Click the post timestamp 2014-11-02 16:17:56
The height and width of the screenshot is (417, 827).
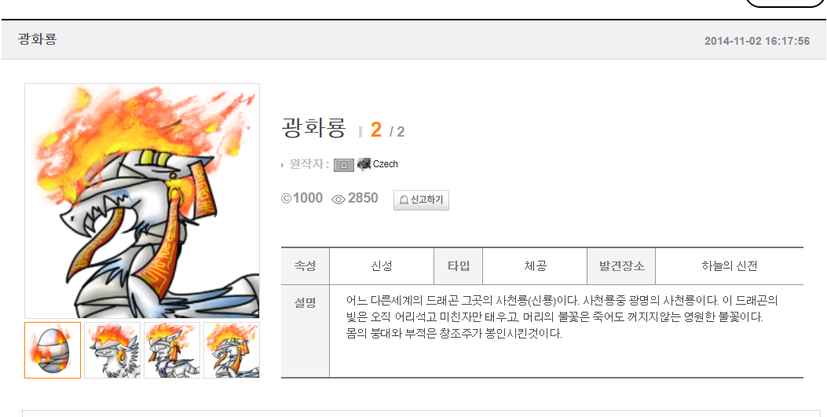coord(757,41)
